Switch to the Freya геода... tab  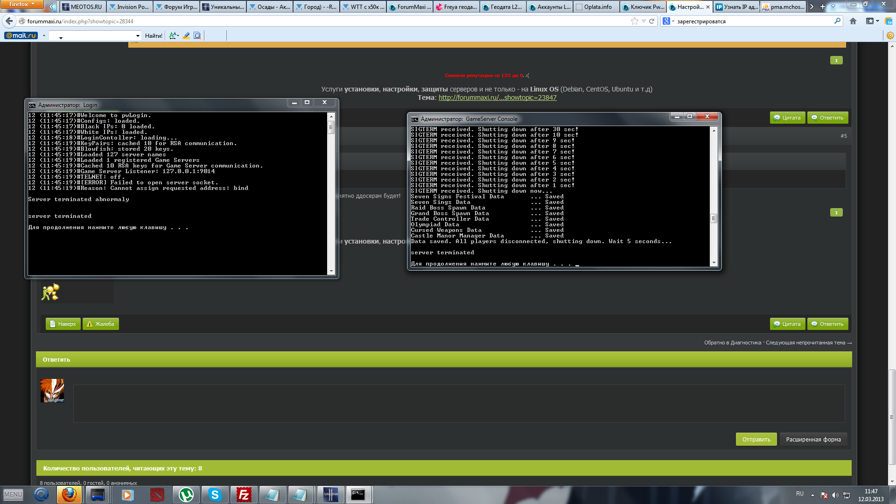point(456,7)
